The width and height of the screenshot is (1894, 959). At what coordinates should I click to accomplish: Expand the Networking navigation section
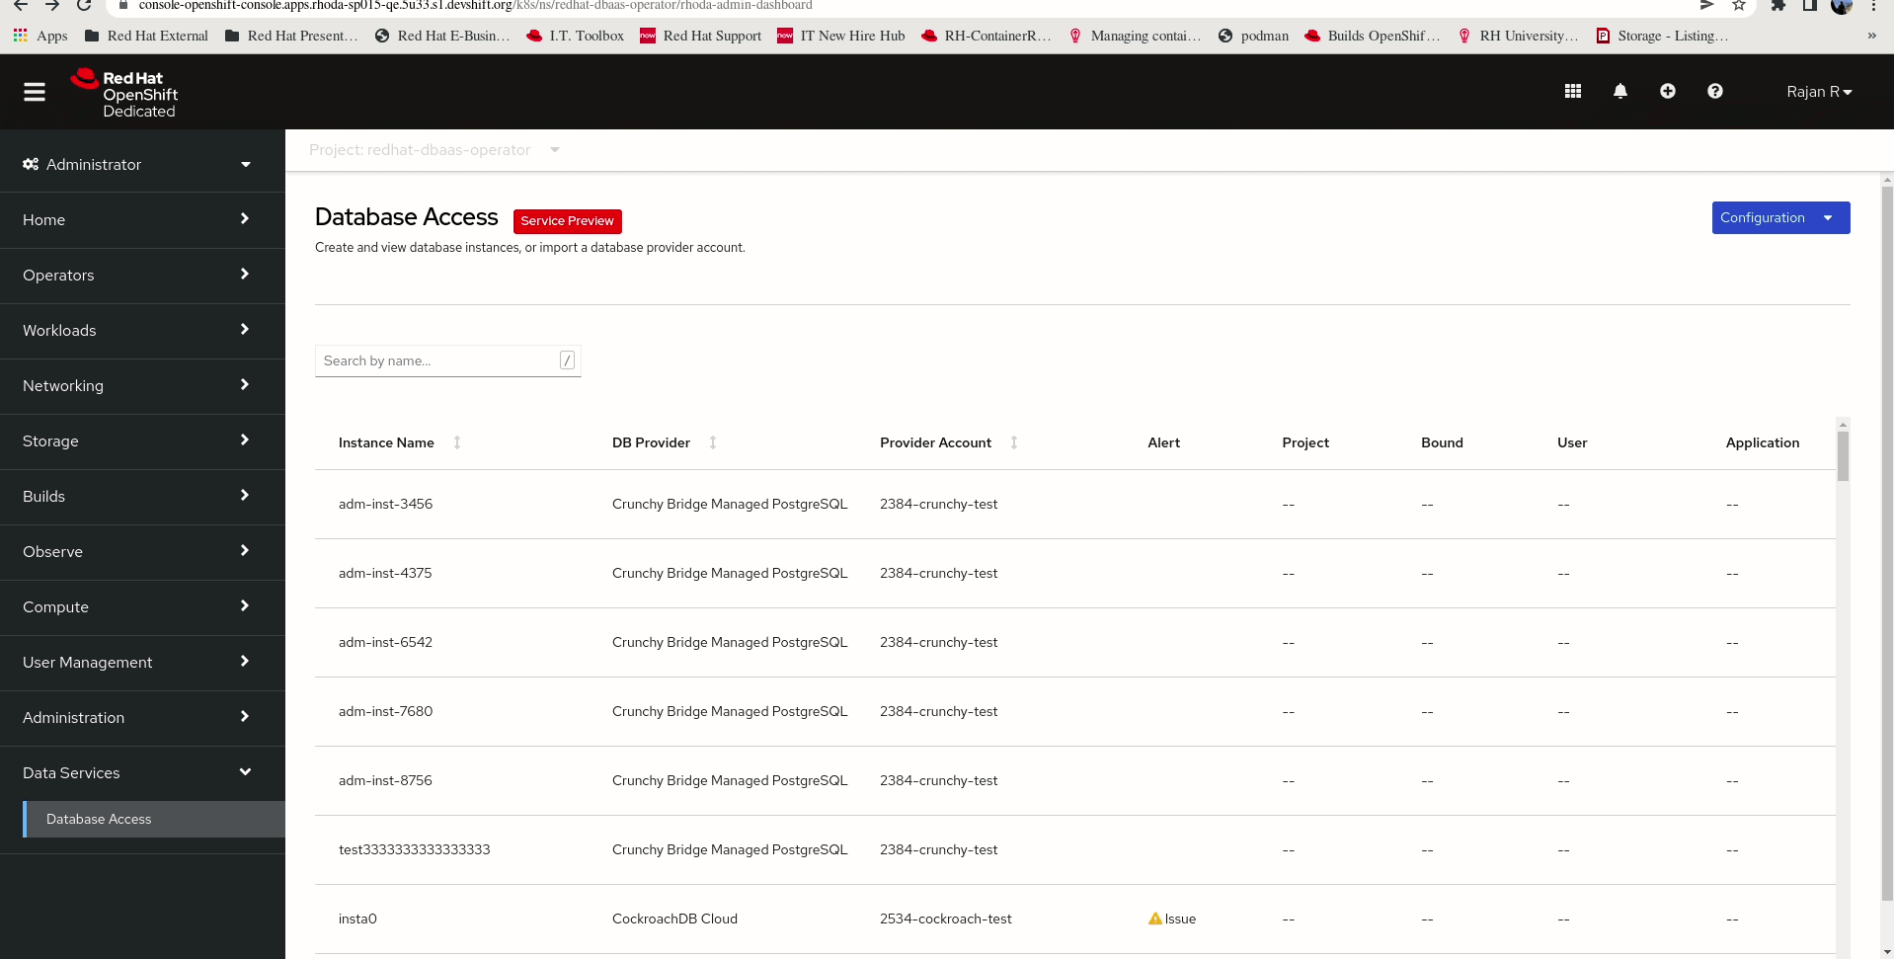[142, 385]
